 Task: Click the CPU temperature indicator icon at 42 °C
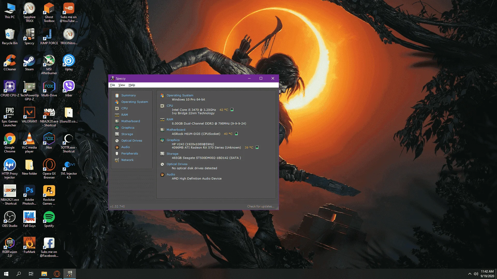tap(232, 110)
